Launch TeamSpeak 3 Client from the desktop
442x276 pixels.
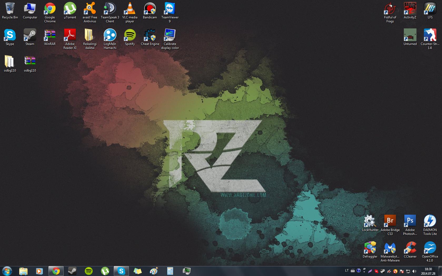110,9
